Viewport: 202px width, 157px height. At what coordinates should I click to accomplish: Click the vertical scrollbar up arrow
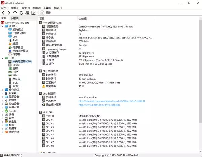[201, 18]
